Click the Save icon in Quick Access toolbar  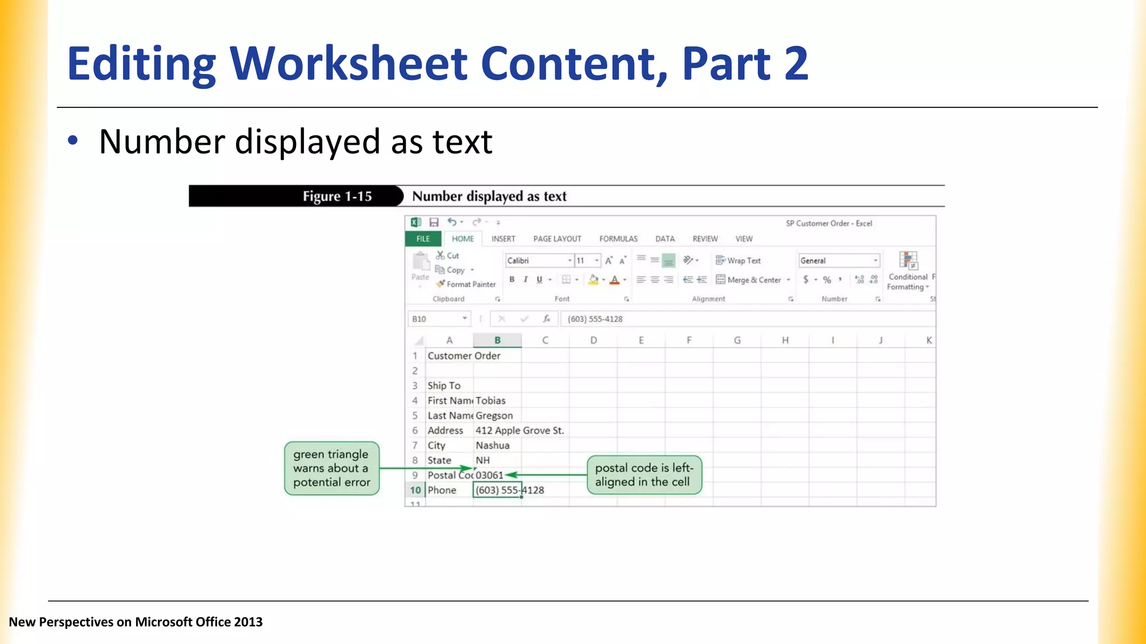[x=434, y=222]
